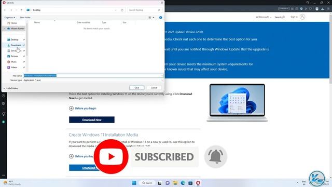The image size is (332, 187).
Task: Click the lightbulb icon in Opera sidebar
Action: [x=4, y=114]
